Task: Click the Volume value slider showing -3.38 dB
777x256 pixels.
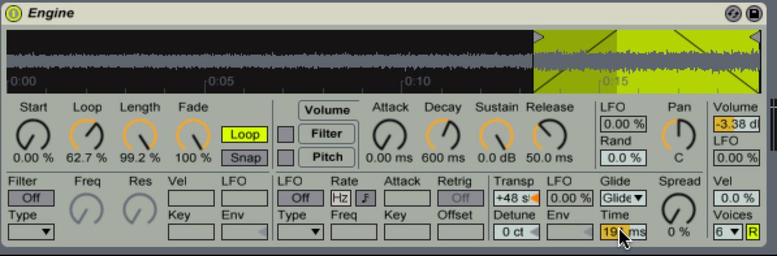Action: point(736,124)
